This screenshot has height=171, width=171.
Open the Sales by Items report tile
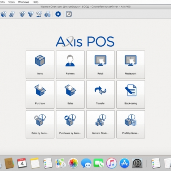tap(40, 124)
